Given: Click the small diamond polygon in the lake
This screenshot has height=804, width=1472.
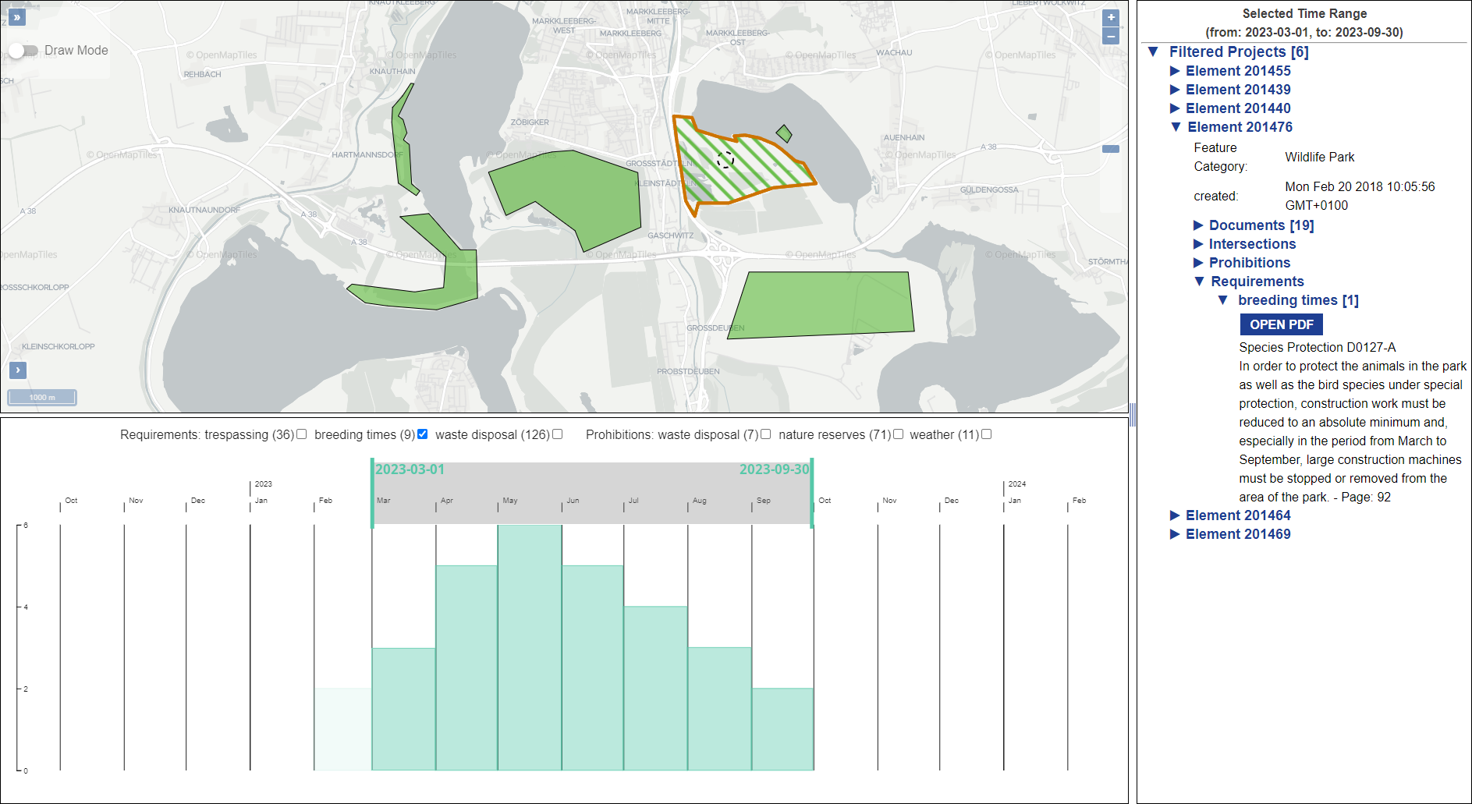Looking at the screenshot, I should pyautogui.click(x=784, y=134).
